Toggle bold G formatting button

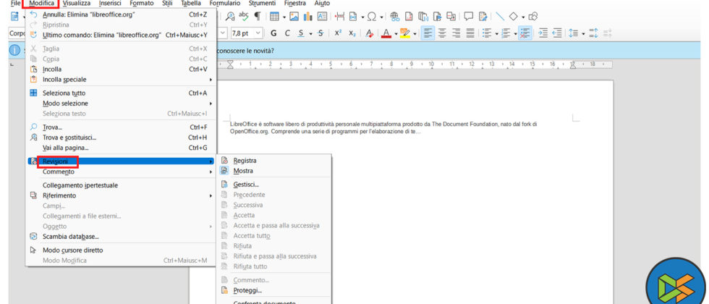tap(273, 33)
